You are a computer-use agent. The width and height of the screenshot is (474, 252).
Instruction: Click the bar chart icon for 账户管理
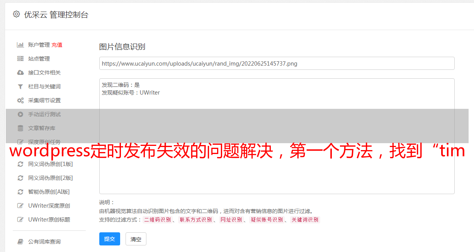point(20,45)
